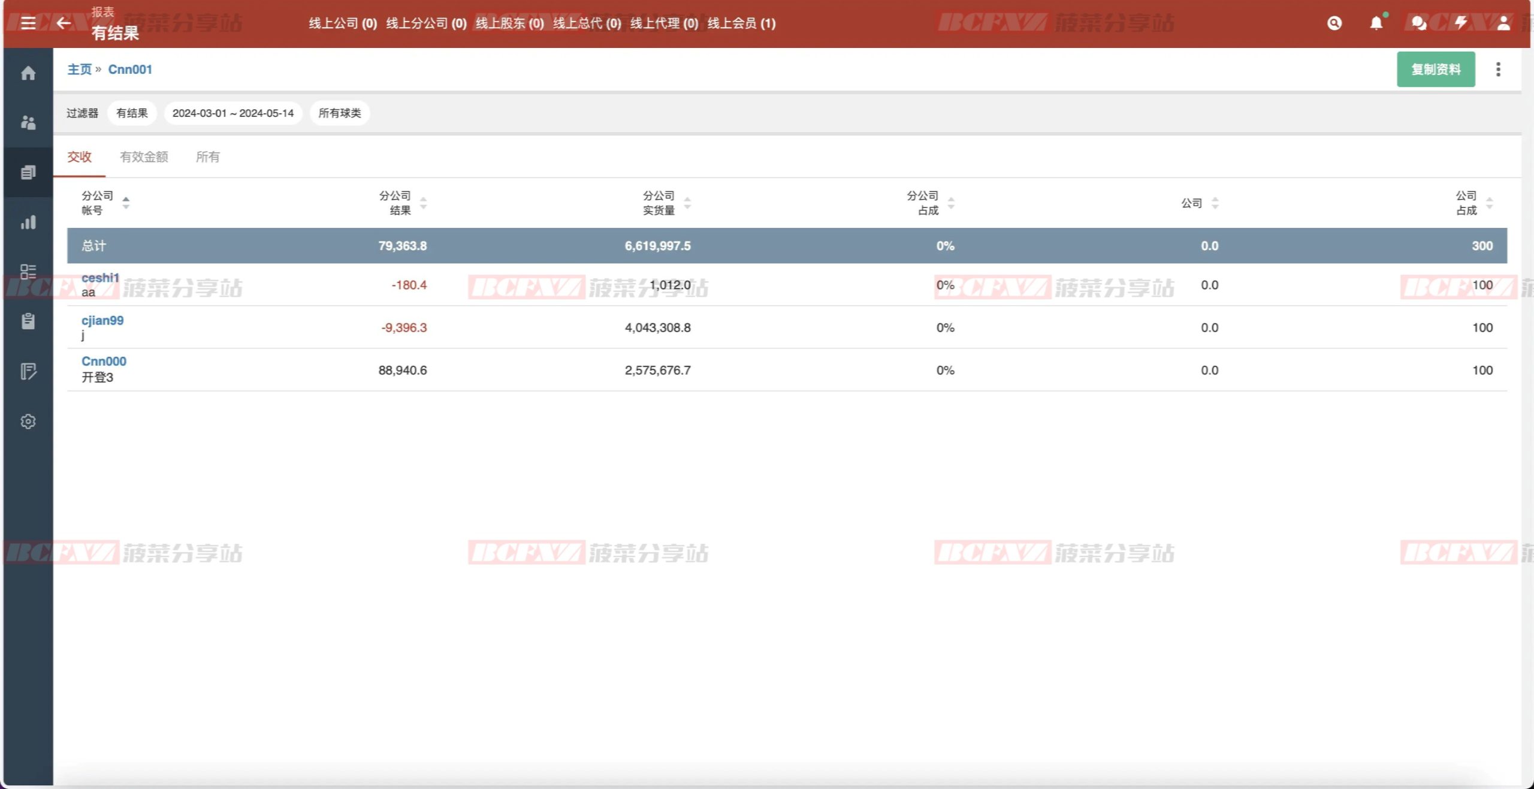Open the three-dot more options menu
Image resolution: width=1534 pixels, height=789 pixels.
(1498, 70)
